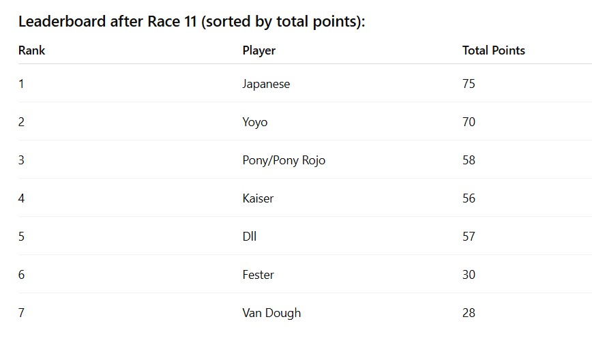Click rank number 1 in the table

point(21,84)
